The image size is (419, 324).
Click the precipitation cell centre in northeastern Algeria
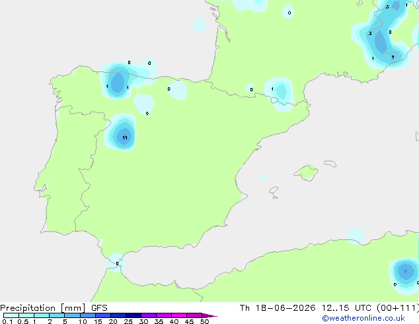(406, 271)
